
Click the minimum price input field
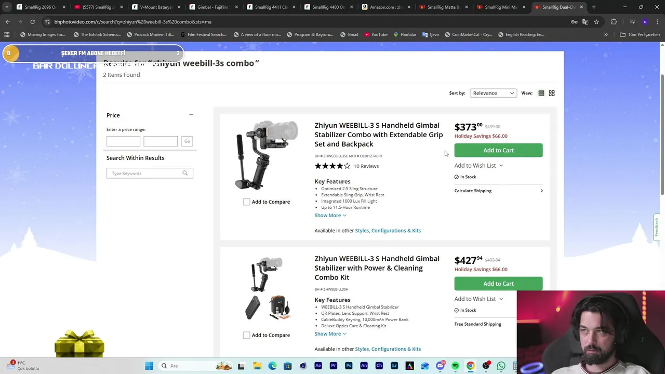pyautogui.click(x=123, y=141)
